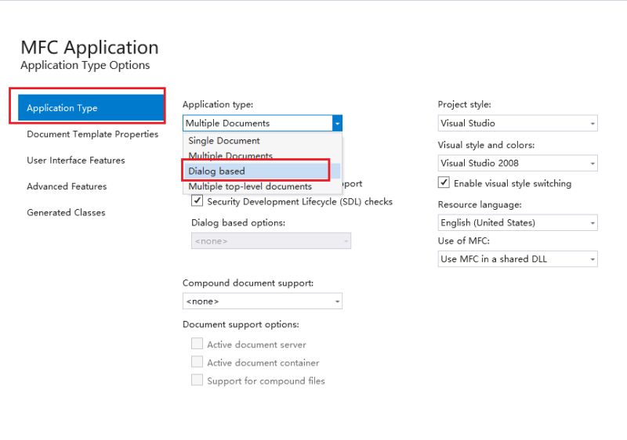
Task: Collapse the Application type dropdown arrow
Action: (337, 124)
